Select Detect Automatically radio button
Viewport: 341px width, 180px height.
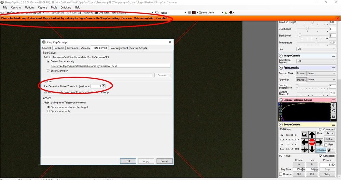click(48, 61)
